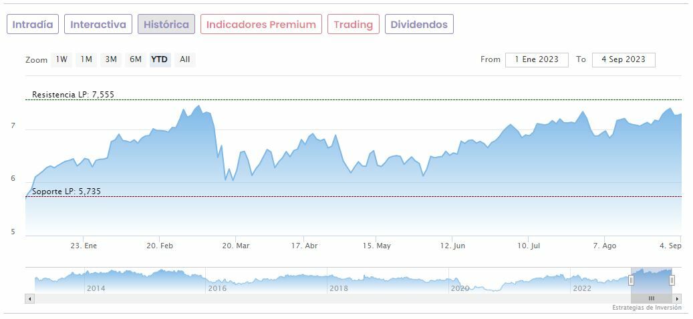Select the YTD zoom button
This screenshot has width=693, height=319.
point(159,59)
